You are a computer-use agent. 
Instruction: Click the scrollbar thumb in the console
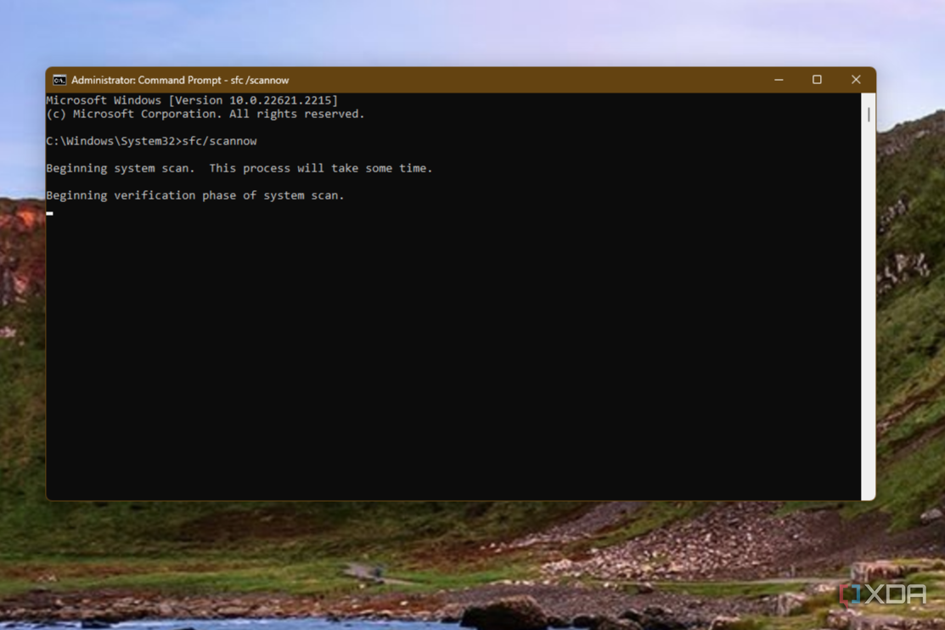[x=869, y=115]
